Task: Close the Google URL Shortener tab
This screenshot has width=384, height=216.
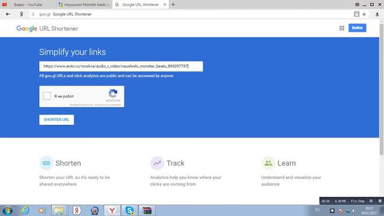Action: pyautogui.click(x=164, y=5)
